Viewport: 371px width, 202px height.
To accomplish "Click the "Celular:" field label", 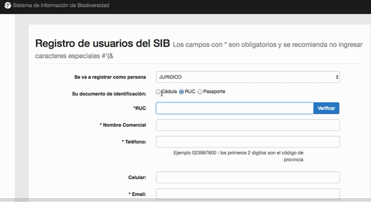I will coord(137,177).
